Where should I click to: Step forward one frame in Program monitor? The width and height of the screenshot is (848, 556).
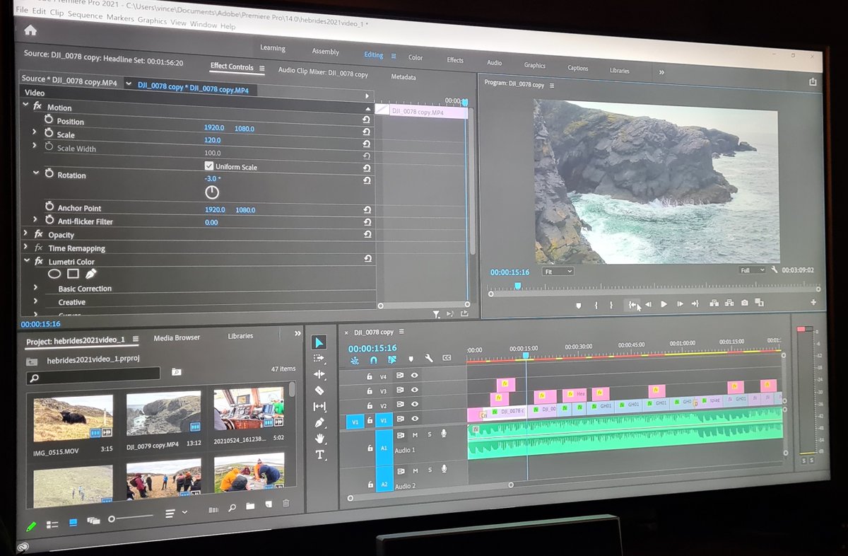click(680, 303)
